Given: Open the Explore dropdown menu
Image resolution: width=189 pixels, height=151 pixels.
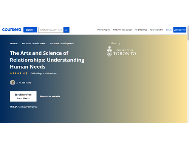Looking at the screenshot, I should [30, 30].
